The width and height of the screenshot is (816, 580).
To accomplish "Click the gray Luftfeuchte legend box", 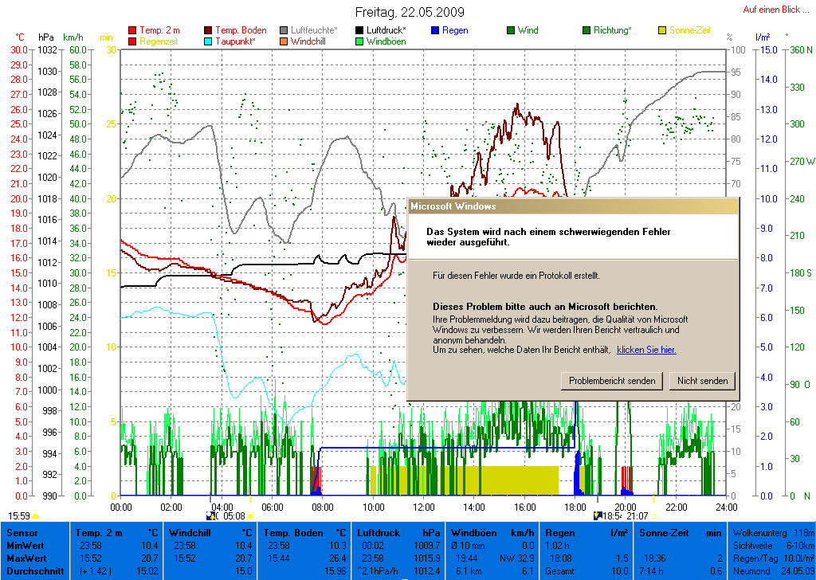I will point(284,31).
